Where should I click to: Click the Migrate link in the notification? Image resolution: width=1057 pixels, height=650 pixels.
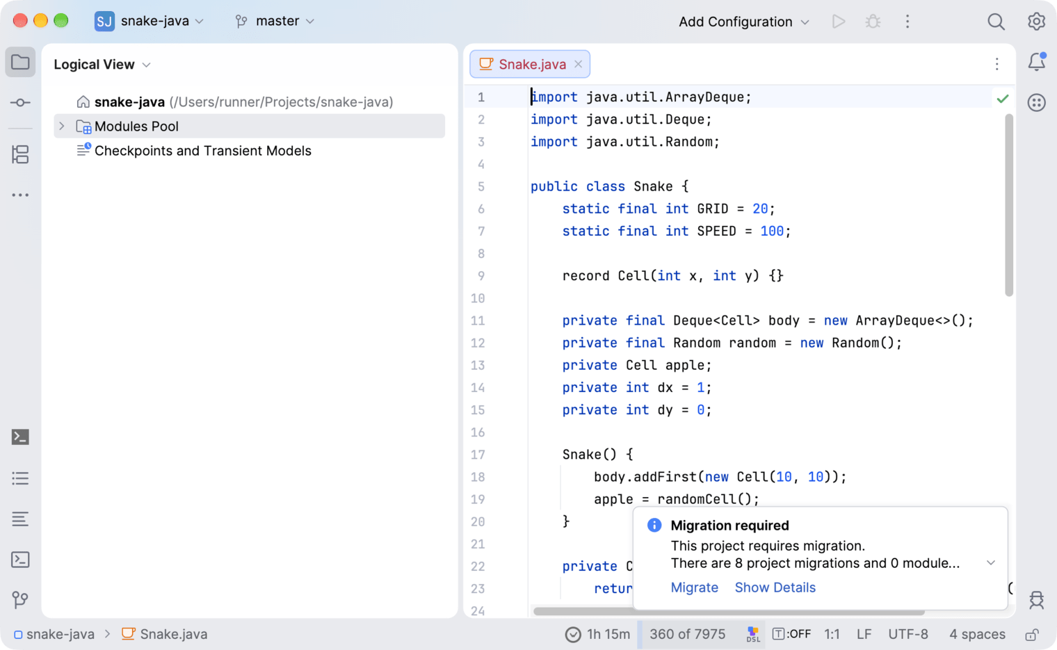click(694, 587)
